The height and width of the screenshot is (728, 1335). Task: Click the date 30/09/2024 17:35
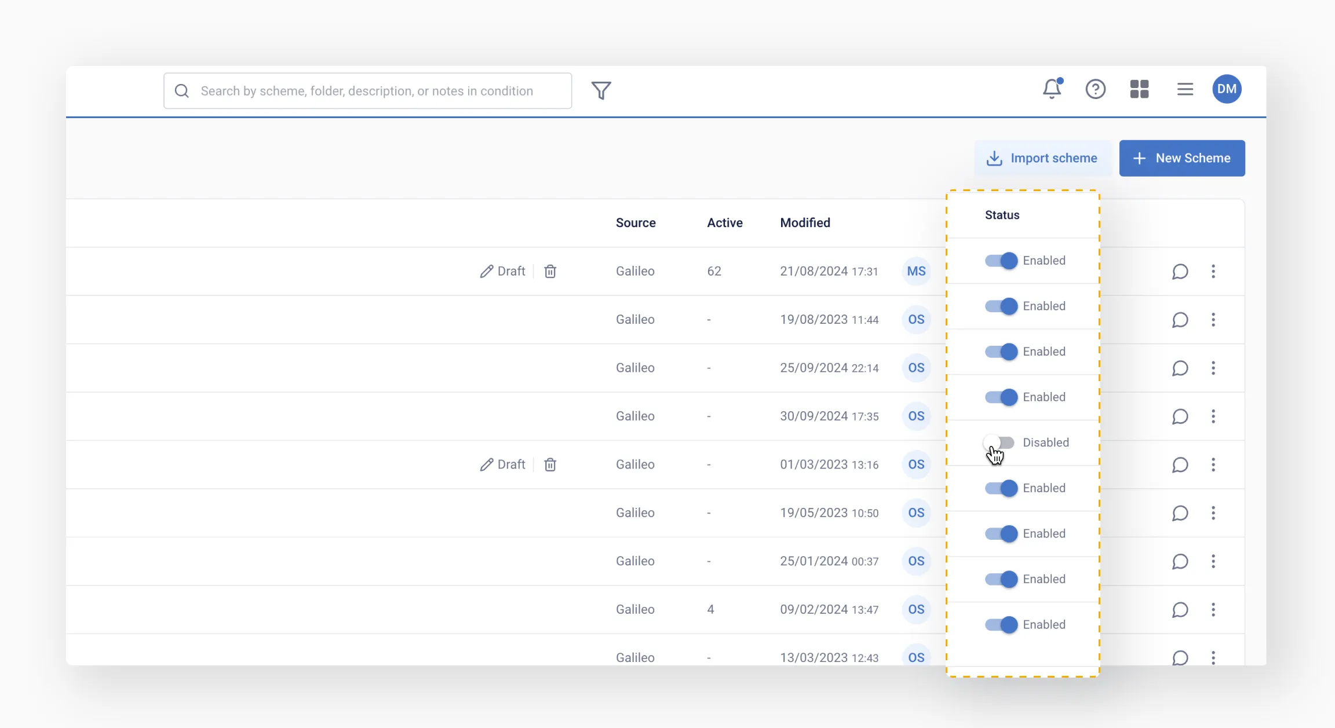[829, 416]
